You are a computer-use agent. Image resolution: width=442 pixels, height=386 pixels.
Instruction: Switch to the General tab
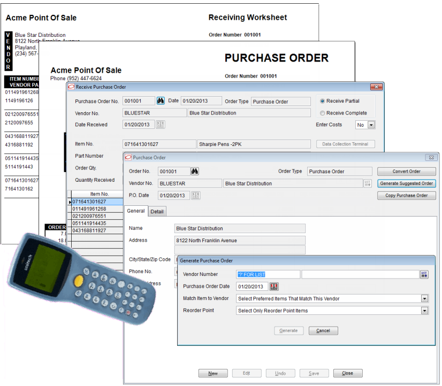(136, 211)
